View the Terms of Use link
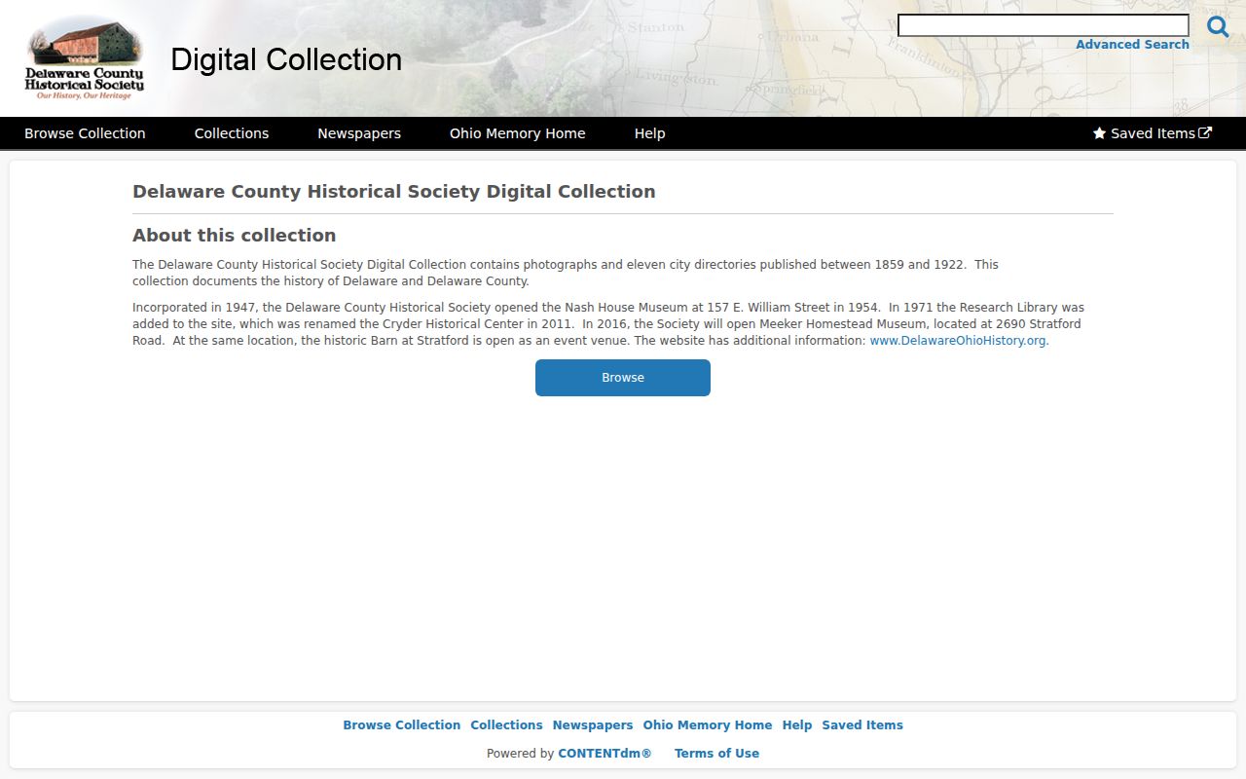The height and width of the screenshot is (779, 1246). point(716,754)
